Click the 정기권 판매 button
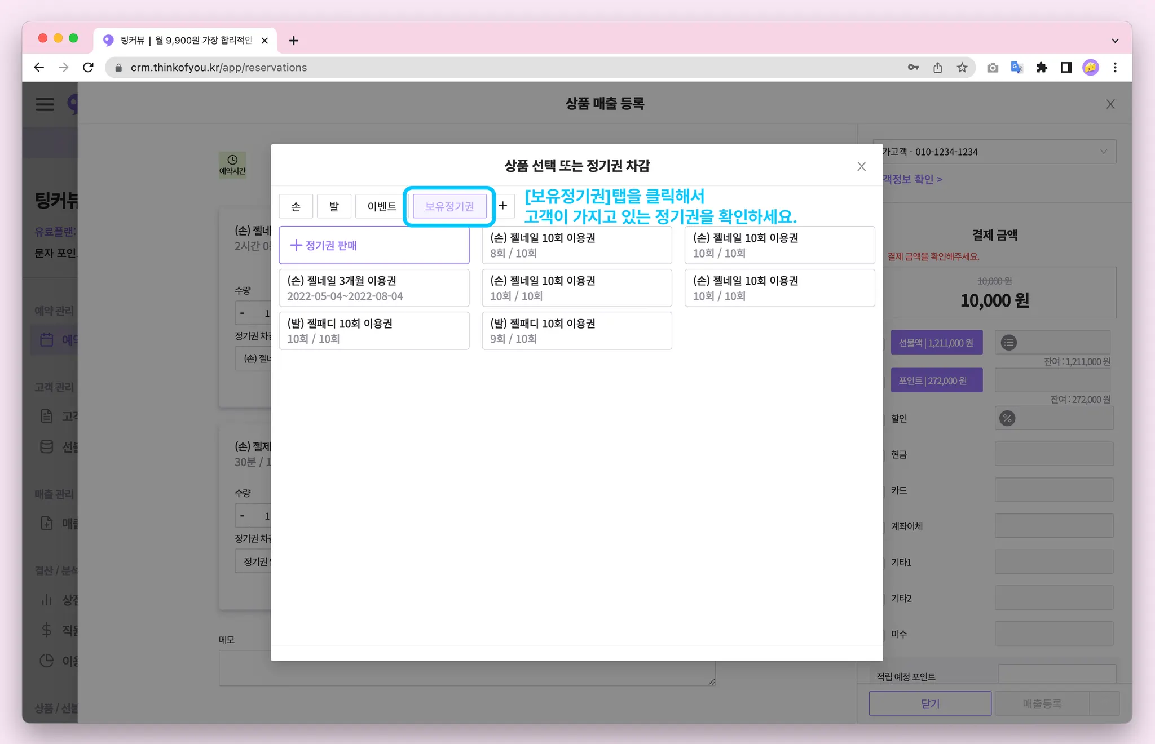 [x=374, y=245]
